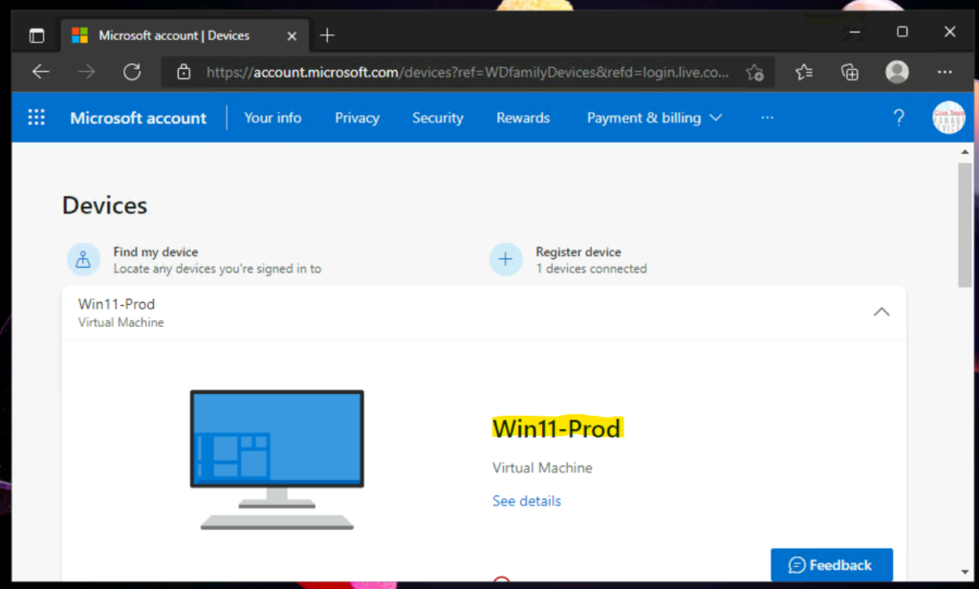979x589 pixels.
Task: Click the page scrollbar thumb
Action: [965, 225]
